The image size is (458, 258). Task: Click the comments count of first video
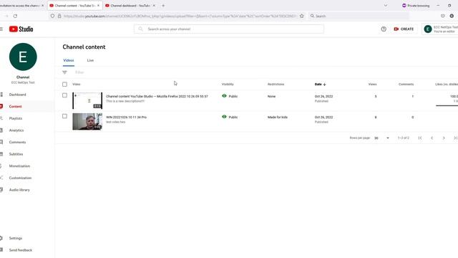pyautogui.click(x=413, y=96)
